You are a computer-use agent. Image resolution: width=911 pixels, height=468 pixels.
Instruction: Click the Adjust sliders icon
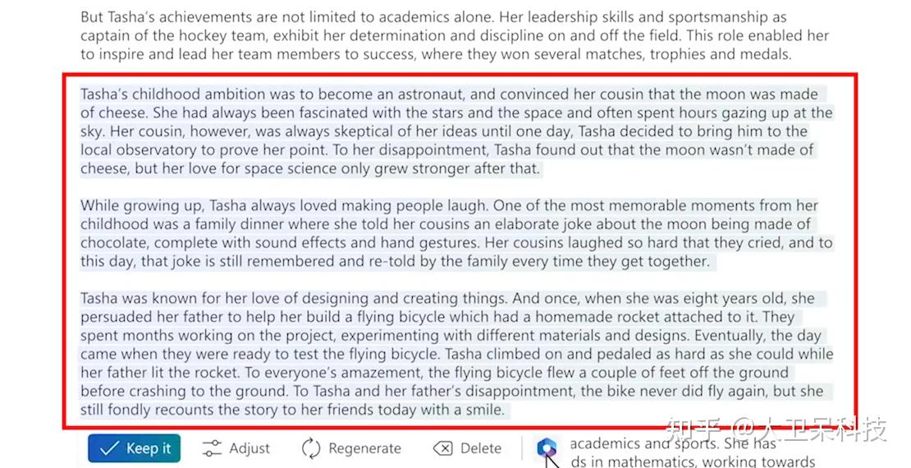[212, 448]
